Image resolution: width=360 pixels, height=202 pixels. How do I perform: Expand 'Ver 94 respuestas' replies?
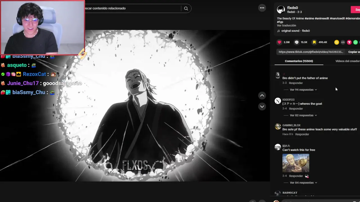point(303,90)
